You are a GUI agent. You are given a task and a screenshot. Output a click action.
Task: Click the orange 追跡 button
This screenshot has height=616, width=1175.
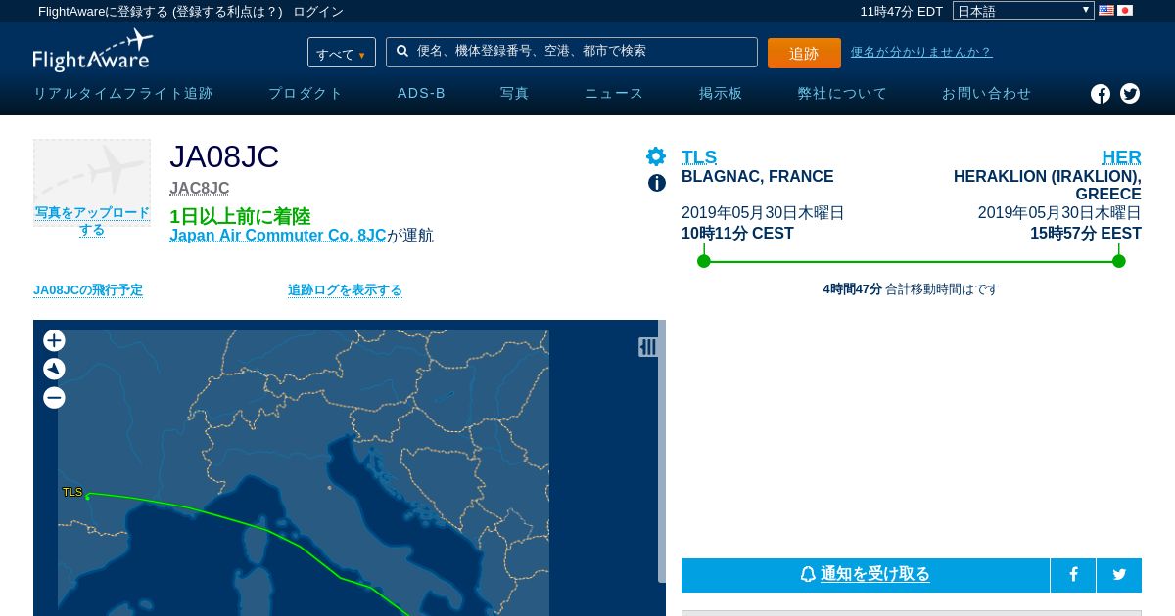coord(804,53)
